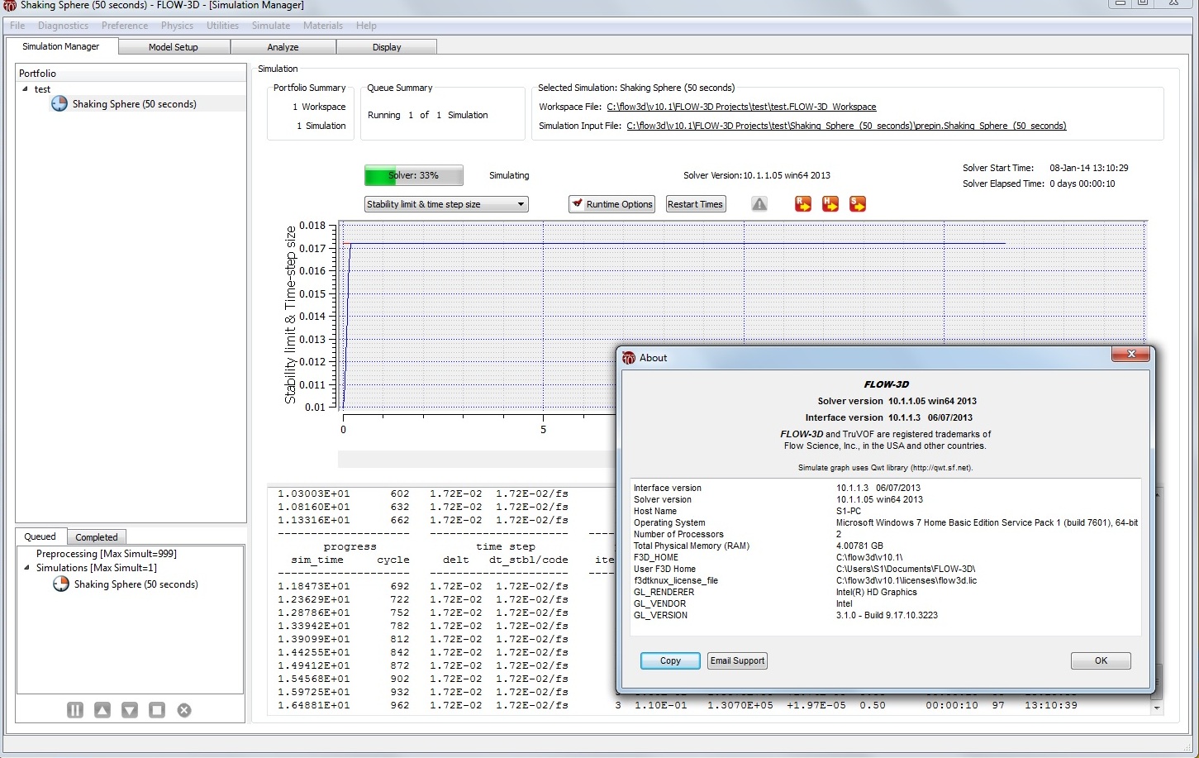Click the warning triangle icon
Image resolution: width=1199 pixels, height=758 pixels.
coord(759,204)
